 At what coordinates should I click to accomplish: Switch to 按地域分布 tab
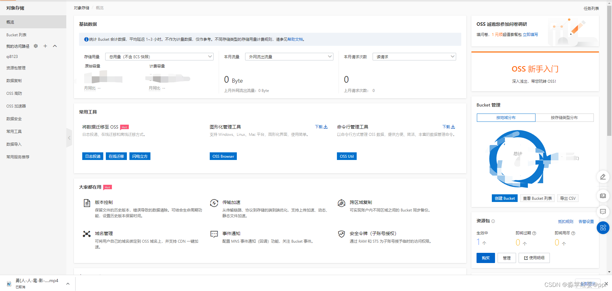coord(506,118)
